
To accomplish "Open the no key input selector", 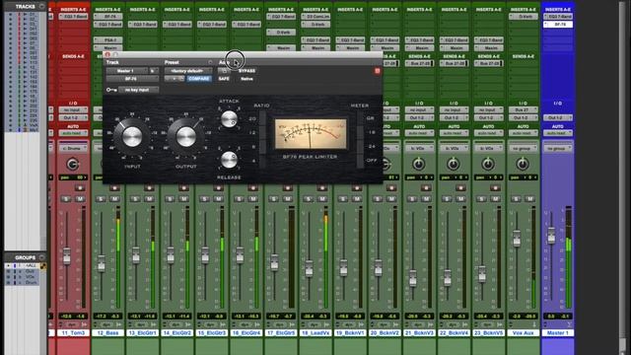I will (x=138, y=90).
